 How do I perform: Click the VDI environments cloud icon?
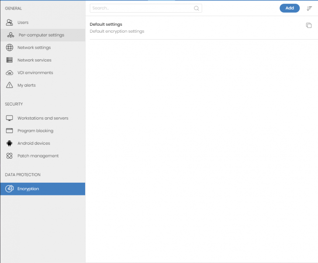point(9,73)
